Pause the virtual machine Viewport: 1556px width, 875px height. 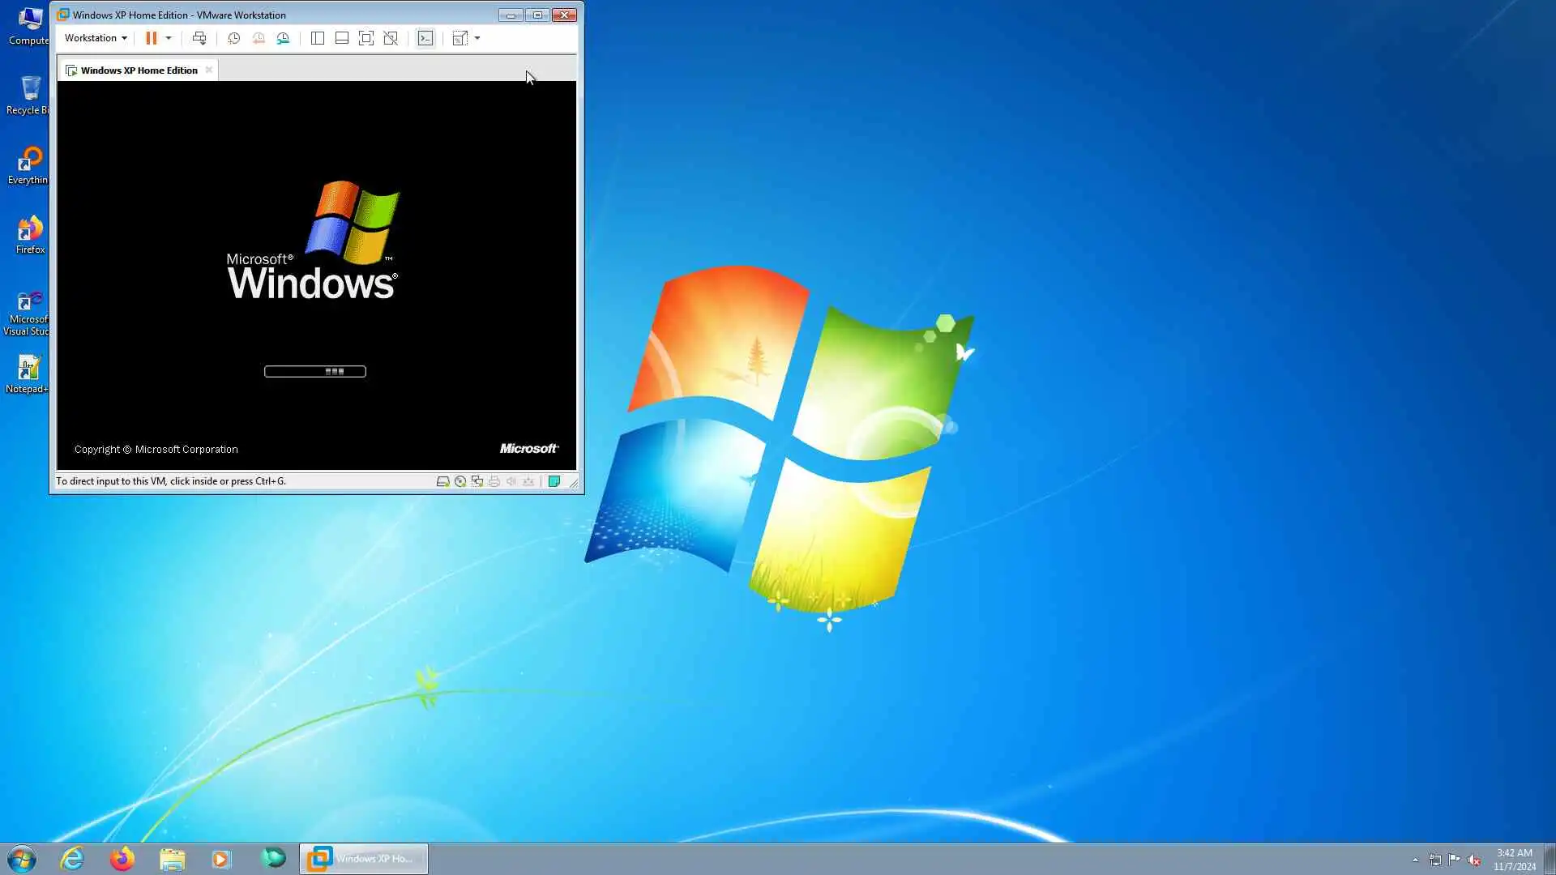click(x=151, y=38)
